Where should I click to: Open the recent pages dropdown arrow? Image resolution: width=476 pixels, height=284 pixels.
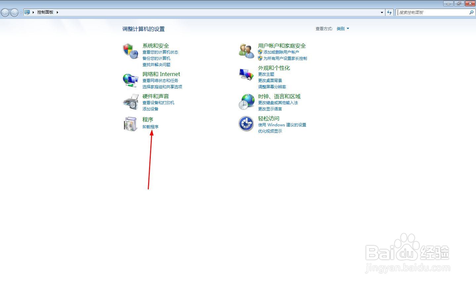(21, 13)
